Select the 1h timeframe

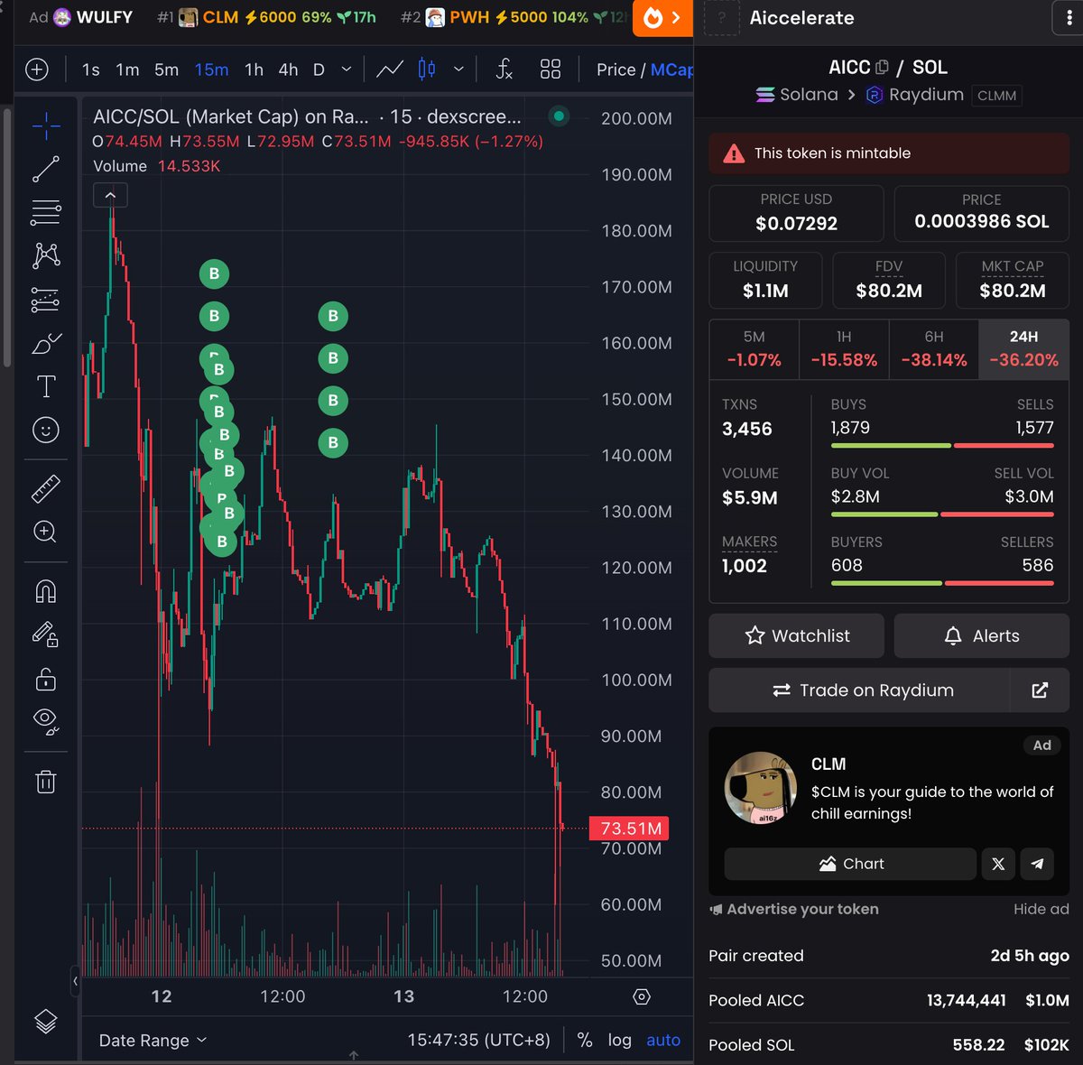[x=255, y=69]
